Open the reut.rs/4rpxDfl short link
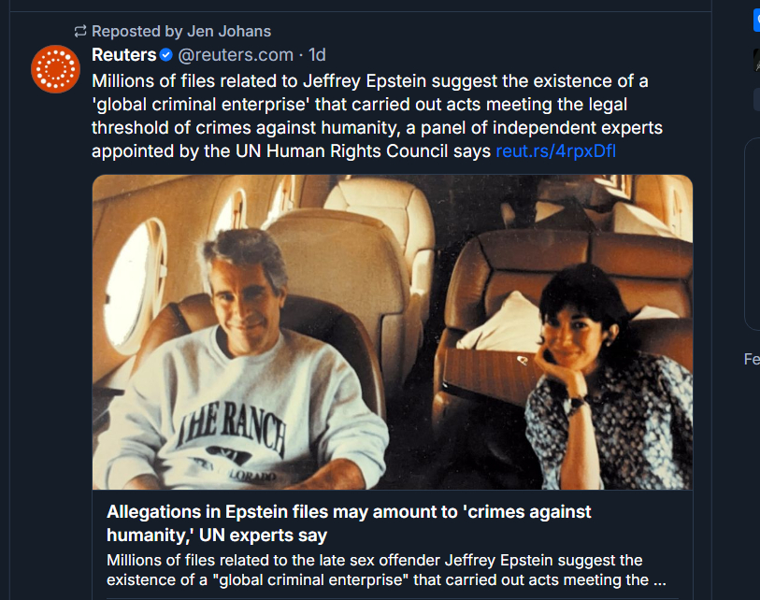Image resolution: width=760 pixels, height=600 pixels. [555, 150]
